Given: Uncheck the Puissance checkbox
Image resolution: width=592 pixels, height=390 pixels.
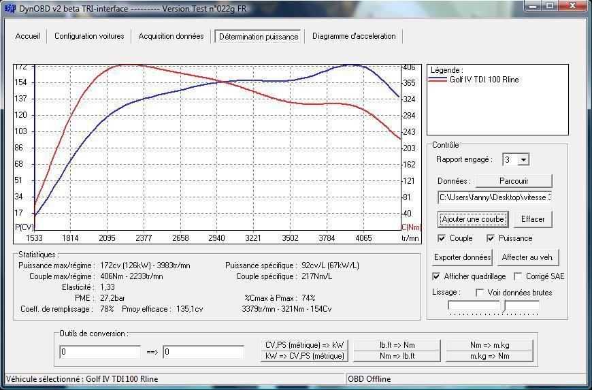Looking at the screenshot, I should pyautogui.click(x=491, y=238).
